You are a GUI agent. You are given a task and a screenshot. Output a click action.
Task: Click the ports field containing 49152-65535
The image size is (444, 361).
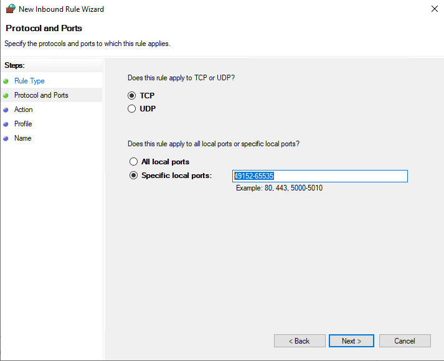click(x=320, y=176)
